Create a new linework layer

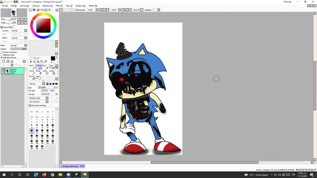(x=8, y=61)
